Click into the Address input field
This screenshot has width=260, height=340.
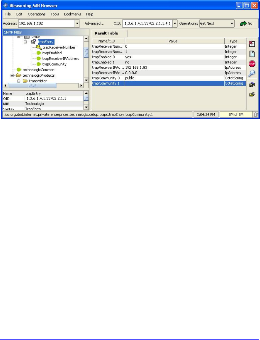pyautogui.click(x=46, y=23)
